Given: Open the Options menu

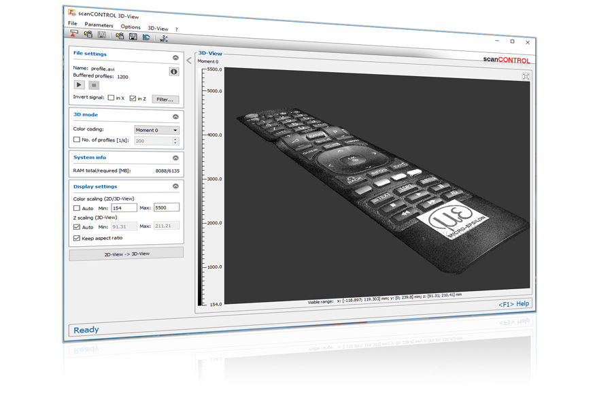Looking at the screenshot, I should [x=131, y=27].
